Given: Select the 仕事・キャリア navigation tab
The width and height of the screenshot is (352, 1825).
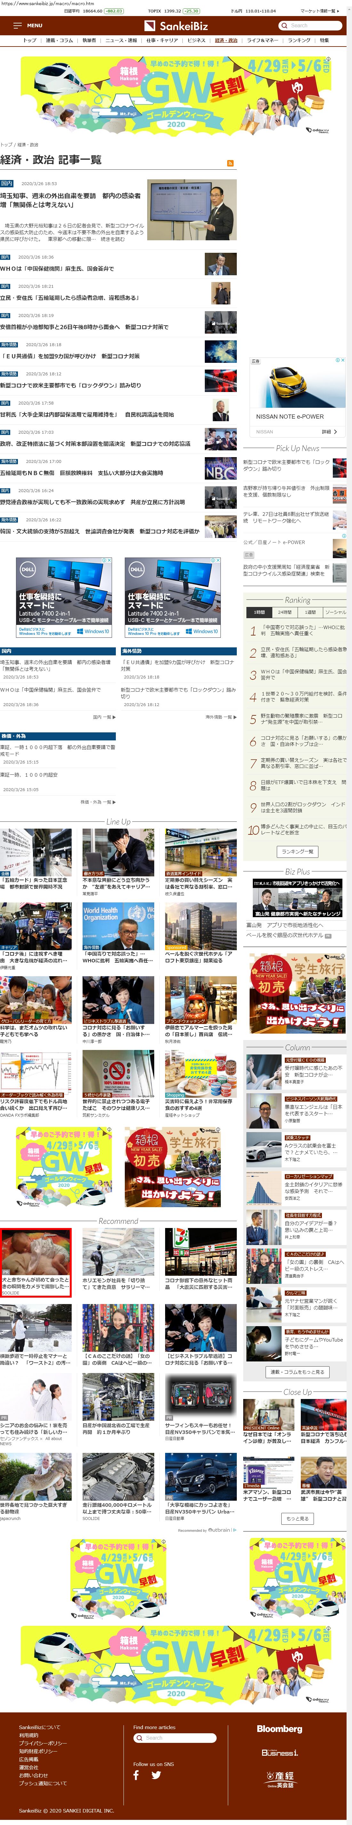Looking at the screenshot, I should pyautogui.click(x=162, y=40).
